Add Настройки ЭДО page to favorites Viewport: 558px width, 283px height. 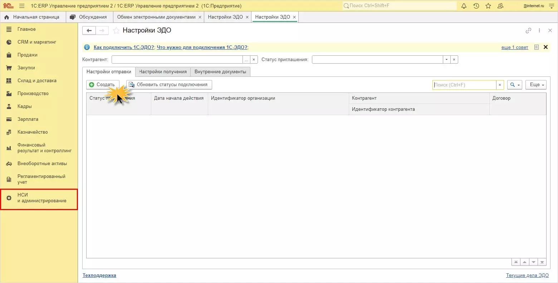[x=116, y=31]
